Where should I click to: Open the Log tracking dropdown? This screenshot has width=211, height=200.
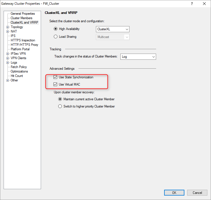[x=138, y=57]
